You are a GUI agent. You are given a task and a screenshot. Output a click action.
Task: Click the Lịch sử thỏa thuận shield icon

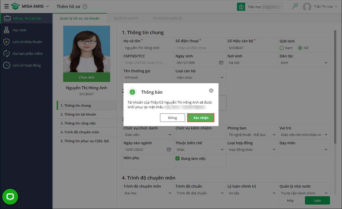coord(7,42)
